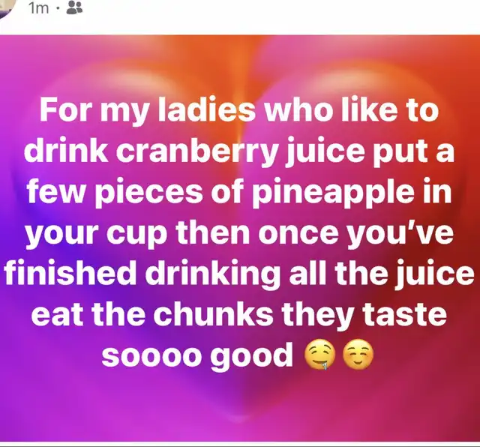Click the friends audience icon beside timestamp
The height and width of the screenshot is (447, 480).
pyautogui.click(x=74, y=8)
